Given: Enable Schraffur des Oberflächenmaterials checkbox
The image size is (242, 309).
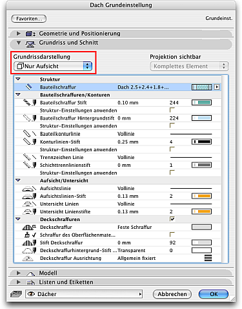Looking at the screenshot, I should pyautogui.click(x=172, y=235).
